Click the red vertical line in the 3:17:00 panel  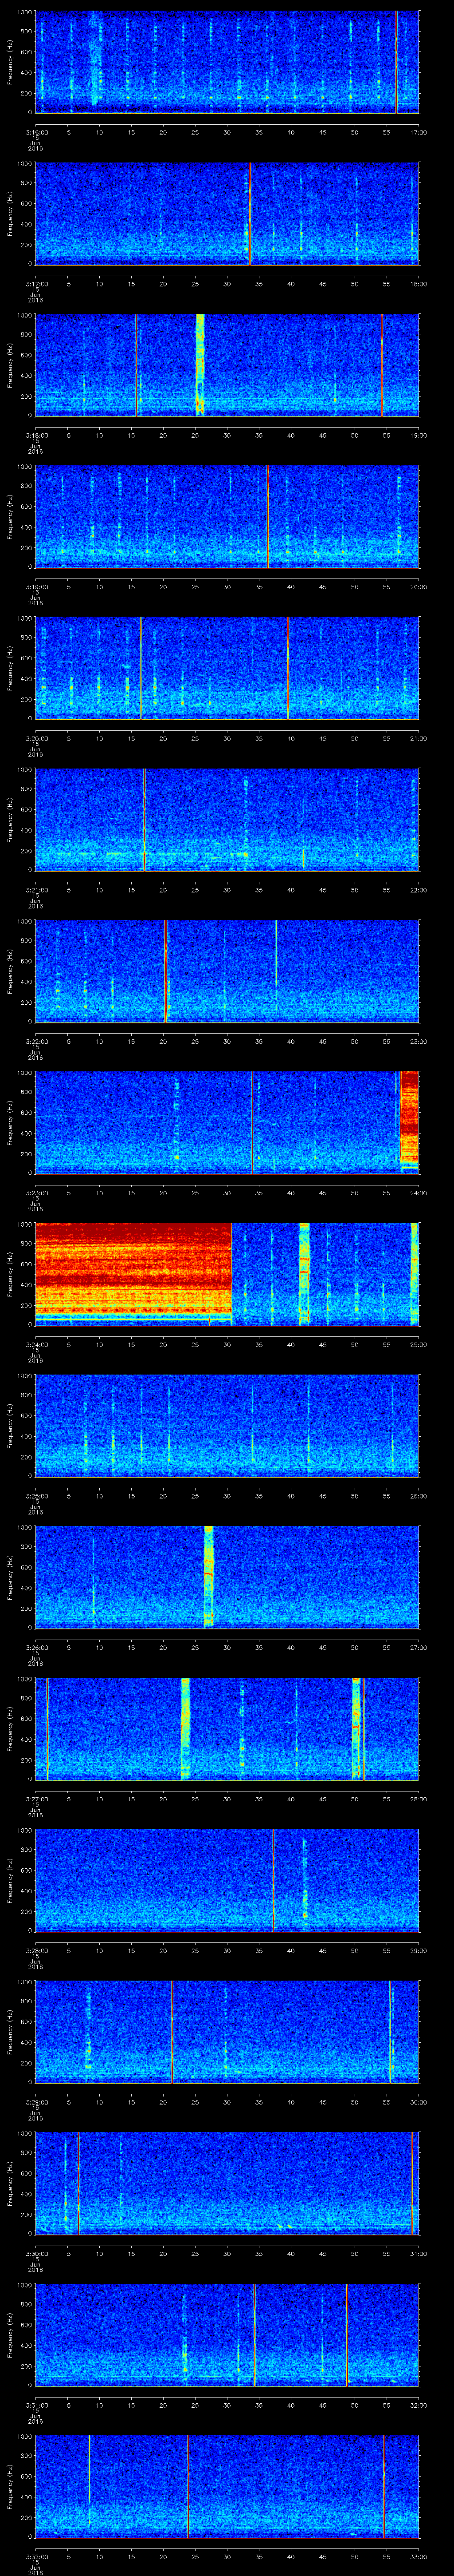(250, 213)
